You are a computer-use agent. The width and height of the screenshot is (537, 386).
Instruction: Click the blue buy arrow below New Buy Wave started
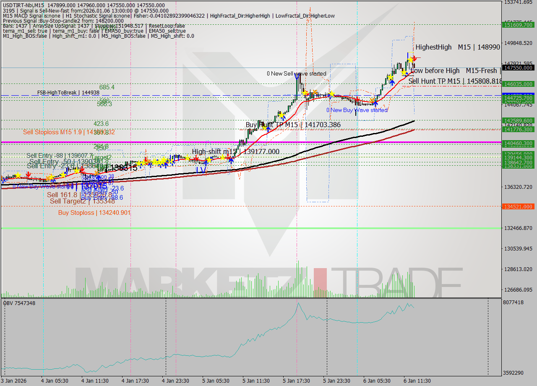(x=375, y=104)
